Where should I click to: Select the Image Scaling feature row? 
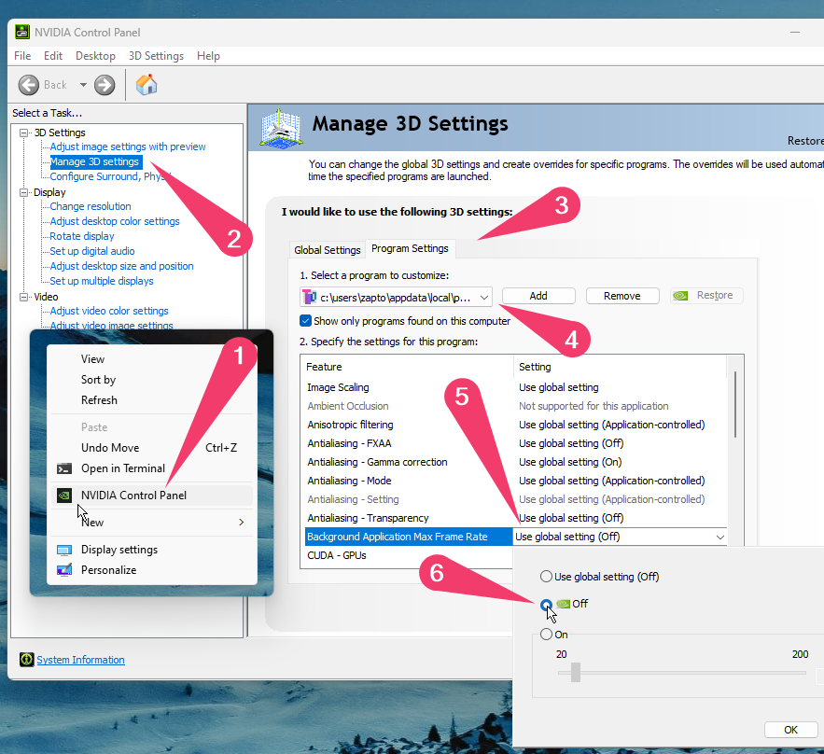[516, 387]
